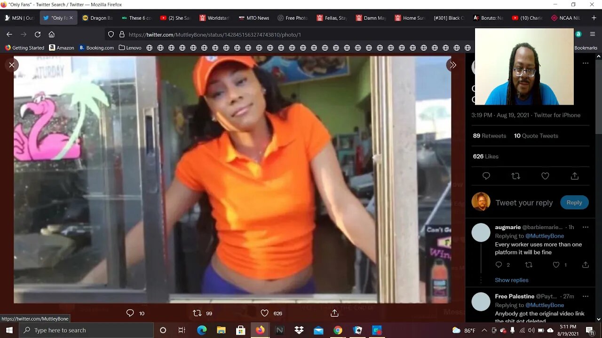This screenshot has width=602, height=338.
Task: Open more options on augmarie's reply
Action: [586, 227]
